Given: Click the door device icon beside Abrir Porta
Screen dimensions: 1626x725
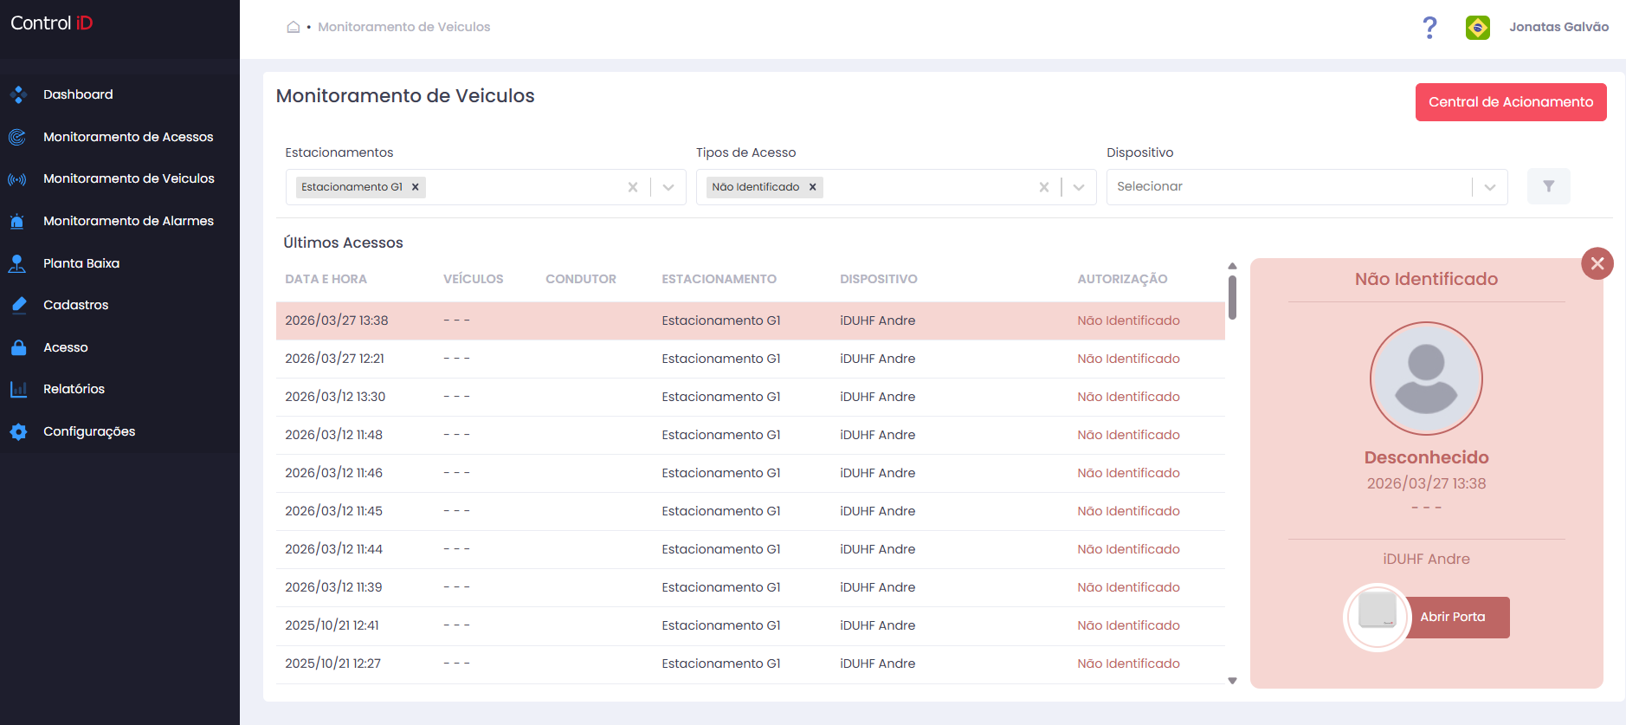Looking at the screenshot, I should coord(1377,617).
